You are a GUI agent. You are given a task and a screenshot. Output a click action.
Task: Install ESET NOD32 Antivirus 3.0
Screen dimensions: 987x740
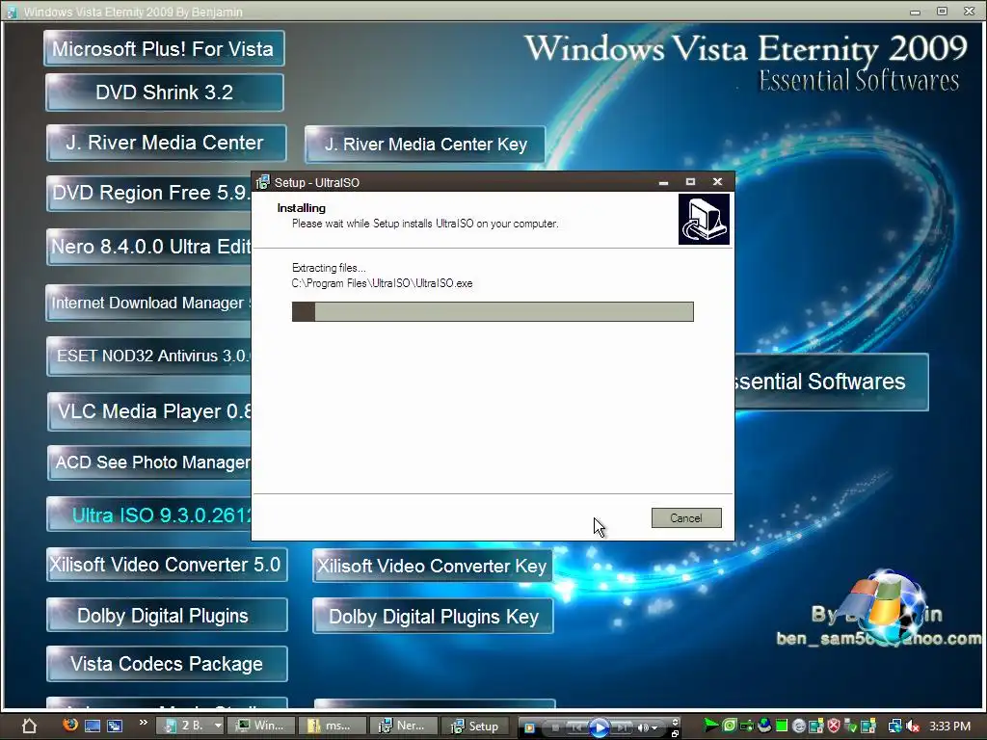coord(149,357)
